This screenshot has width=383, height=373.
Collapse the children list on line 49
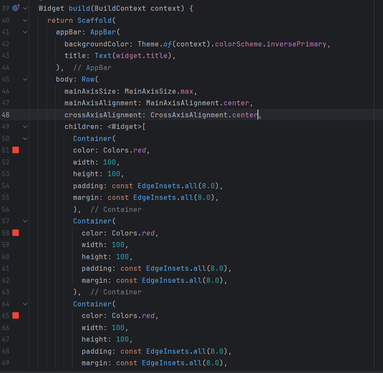coord(25,127)
